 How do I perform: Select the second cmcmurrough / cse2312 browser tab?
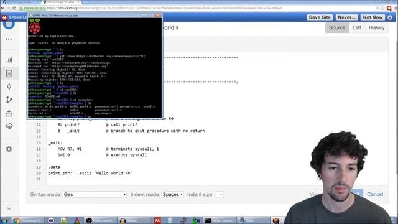[62, 2]
